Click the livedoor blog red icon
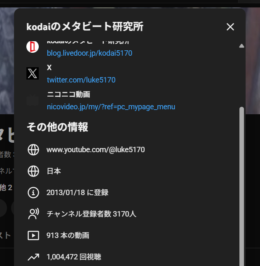The height and width of the screenshot is (266, 260). [33, 47]
